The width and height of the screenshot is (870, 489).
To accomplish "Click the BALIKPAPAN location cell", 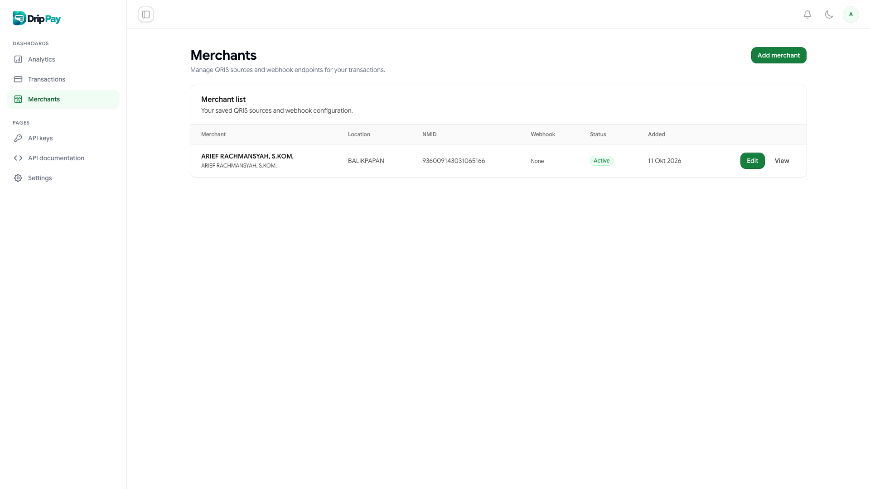I will pyautogui.click(x=366, y=161).
